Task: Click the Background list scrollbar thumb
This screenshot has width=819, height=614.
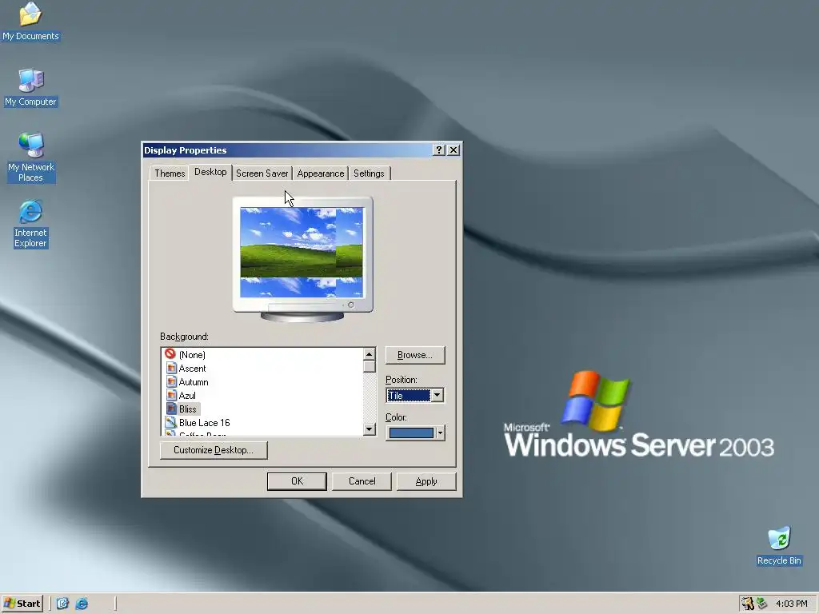Action: point(370,366)
